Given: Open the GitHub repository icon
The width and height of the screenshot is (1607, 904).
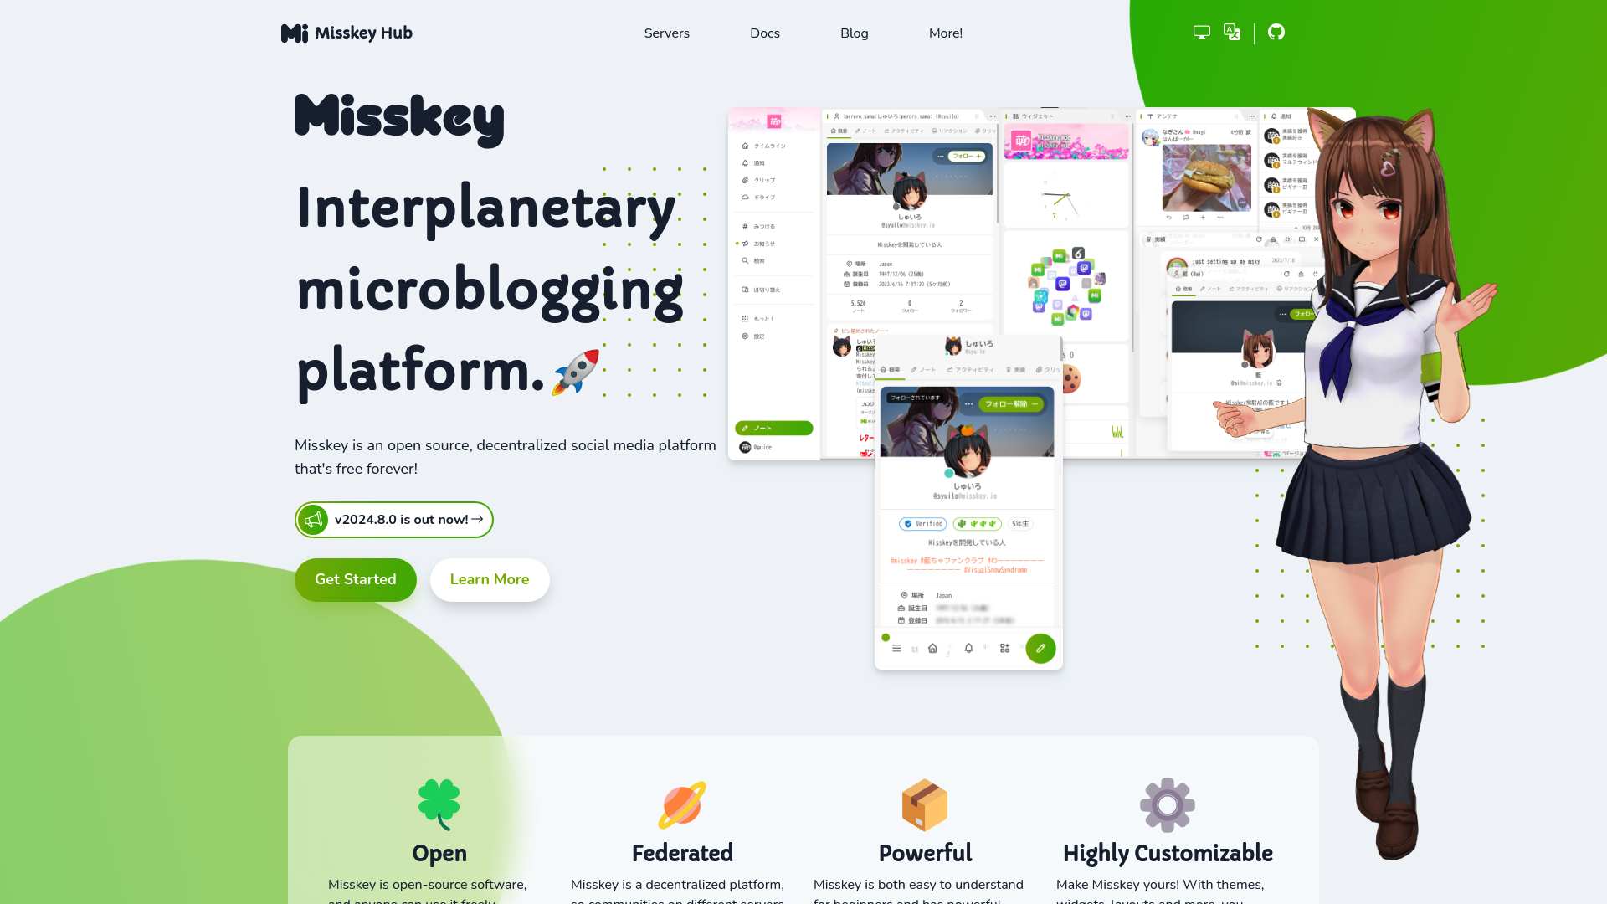Looking at the screenshot, I should [x=1276, y=32].
